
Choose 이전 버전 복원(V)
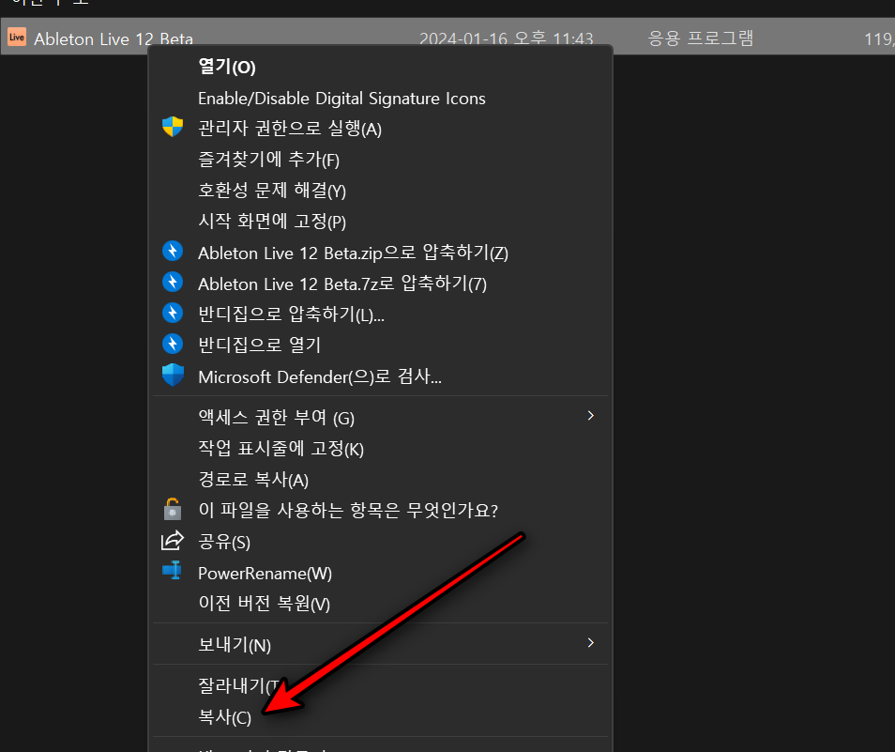[264, 604]
